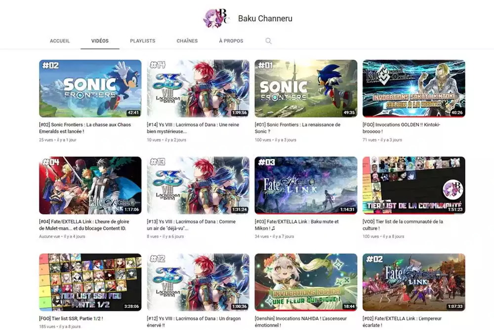Viewport: 494px width, 330px height.
Task: Go to the À propos tab
Action: click(231, 41)
